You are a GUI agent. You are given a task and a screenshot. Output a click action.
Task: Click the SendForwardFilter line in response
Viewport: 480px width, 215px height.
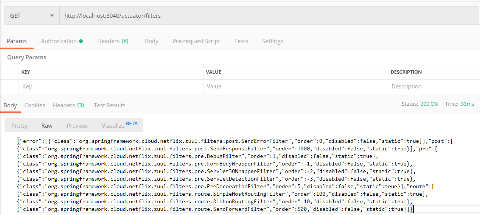215,209
